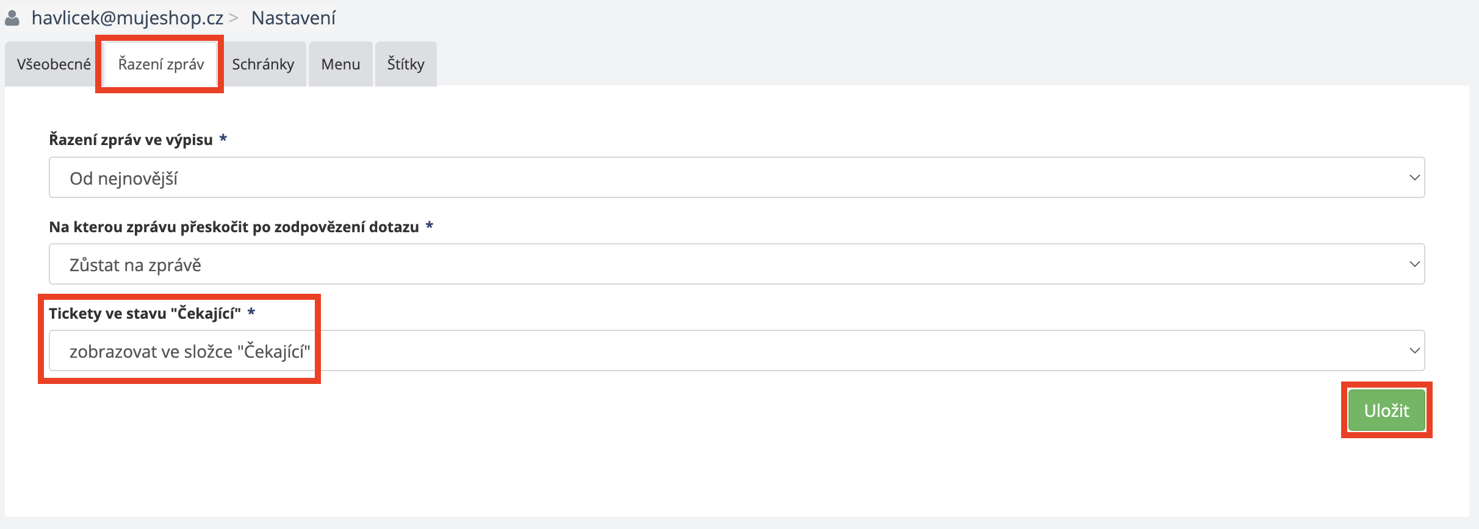Click the chevron arrow of the Čekající tickets select
1479x529 pixels.
point(1414,351)
